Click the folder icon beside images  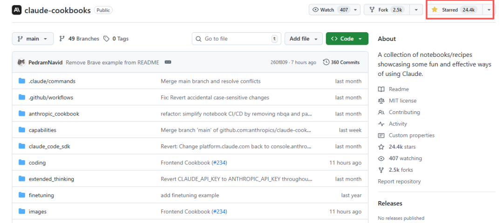tap(22, 211)
